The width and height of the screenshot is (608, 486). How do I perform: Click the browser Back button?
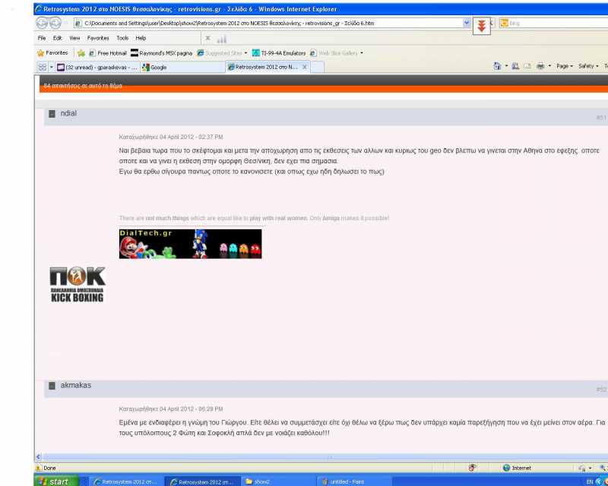(x=43, y=24)
